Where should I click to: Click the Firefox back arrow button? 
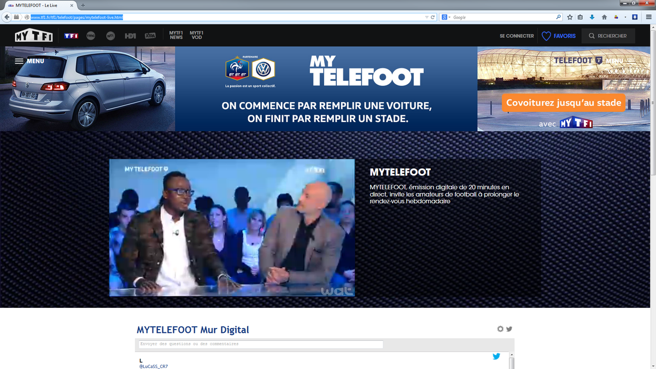click(7, 17)
